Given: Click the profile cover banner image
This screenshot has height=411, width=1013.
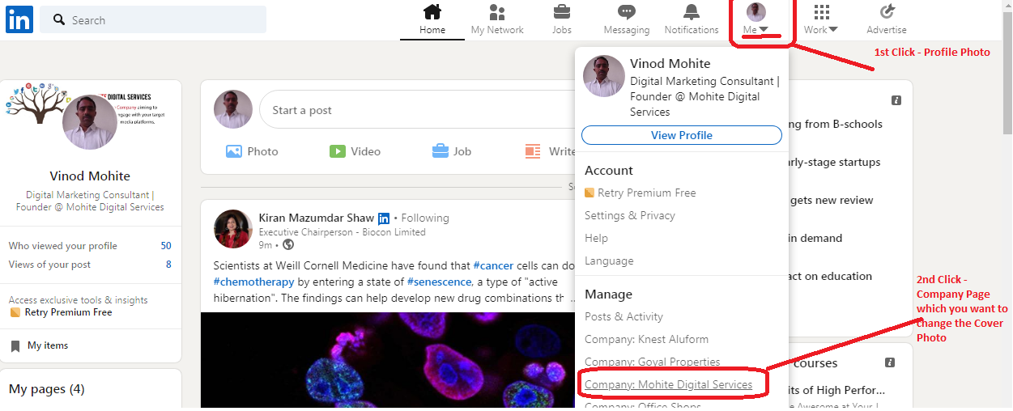Looking at the screenshot, I should click(x=90, y=101).
